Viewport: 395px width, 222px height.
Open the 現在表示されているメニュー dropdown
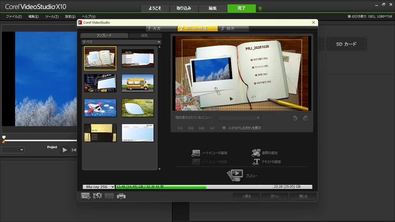pyautogui.click(x=239, y=118)
